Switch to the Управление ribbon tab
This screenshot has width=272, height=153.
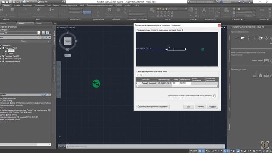coord(40,5)
